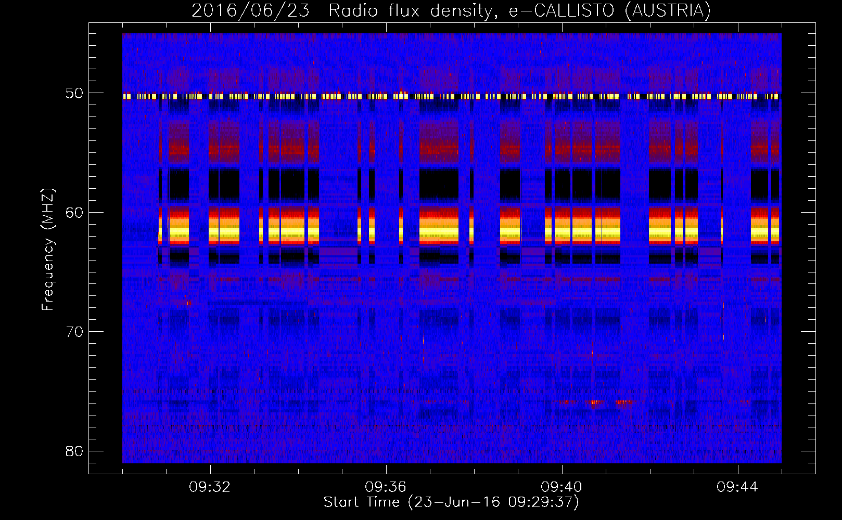This screenshot has height=520, width=842.
Task: Click the 'Frequency (MHZ)' axis label
Action: [48, 250]
